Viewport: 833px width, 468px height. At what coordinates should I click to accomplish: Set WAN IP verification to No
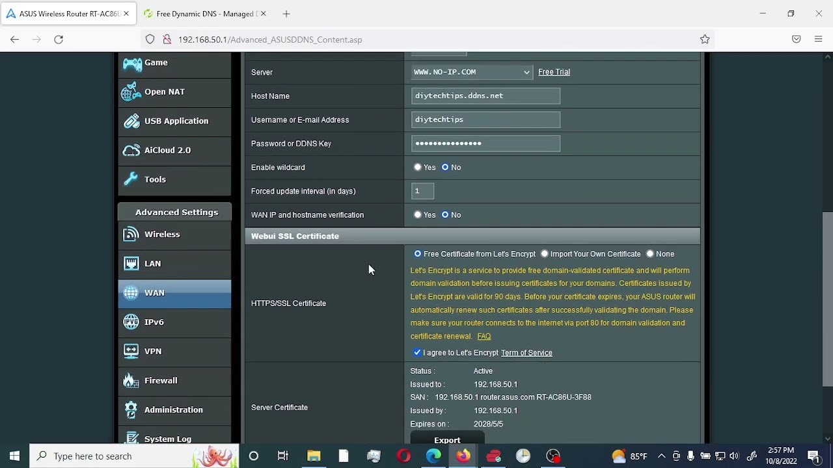445,215
